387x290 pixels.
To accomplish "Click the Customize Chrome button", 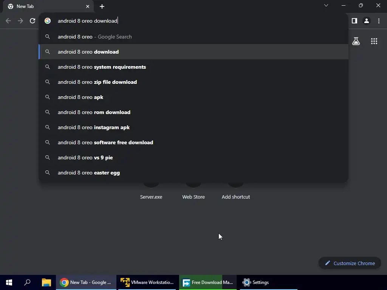I will (350, 263).
